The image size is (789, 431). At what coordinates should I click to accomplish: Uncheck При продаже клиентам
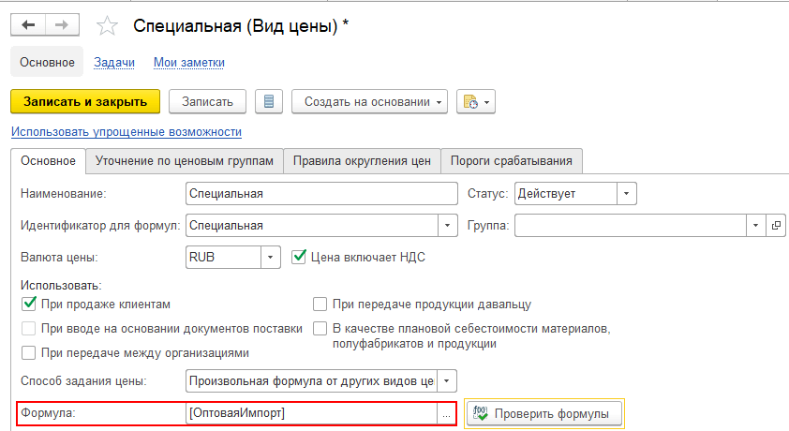click(28, 304)
